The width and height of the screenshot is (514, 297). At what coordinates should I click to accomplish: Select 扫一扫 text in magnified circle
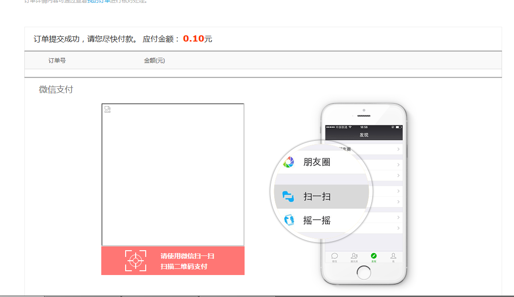[x=317, y=197]
